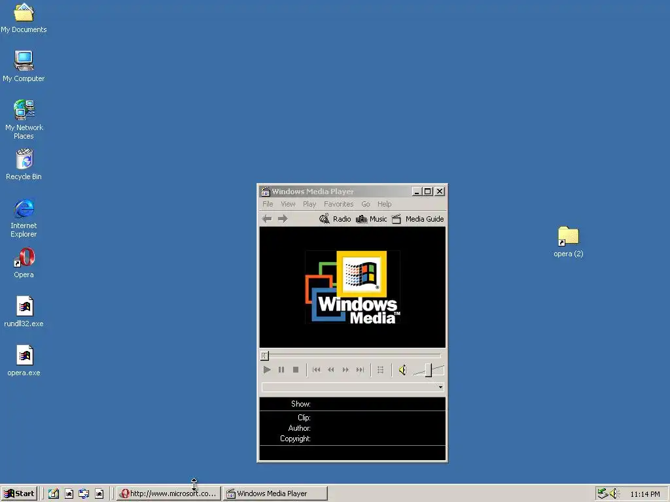Open the Go menu
The height and width of the screenshot is (502, 670).
[366, 204]
